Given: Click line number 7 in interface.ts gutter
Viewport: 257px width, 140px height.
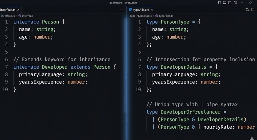Looking at the screenshot, I should pos(6,67).
